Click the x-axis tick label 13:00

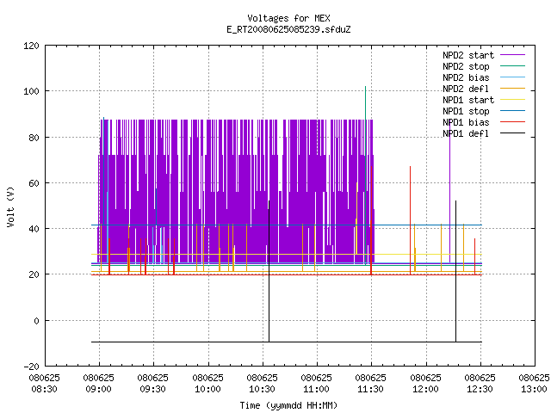tap(534, 389)
